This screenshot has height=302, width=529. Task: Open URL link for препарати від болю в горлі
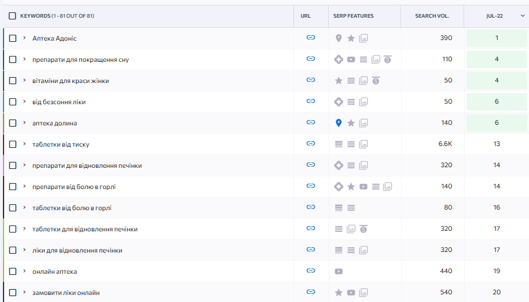pos(310,186)
